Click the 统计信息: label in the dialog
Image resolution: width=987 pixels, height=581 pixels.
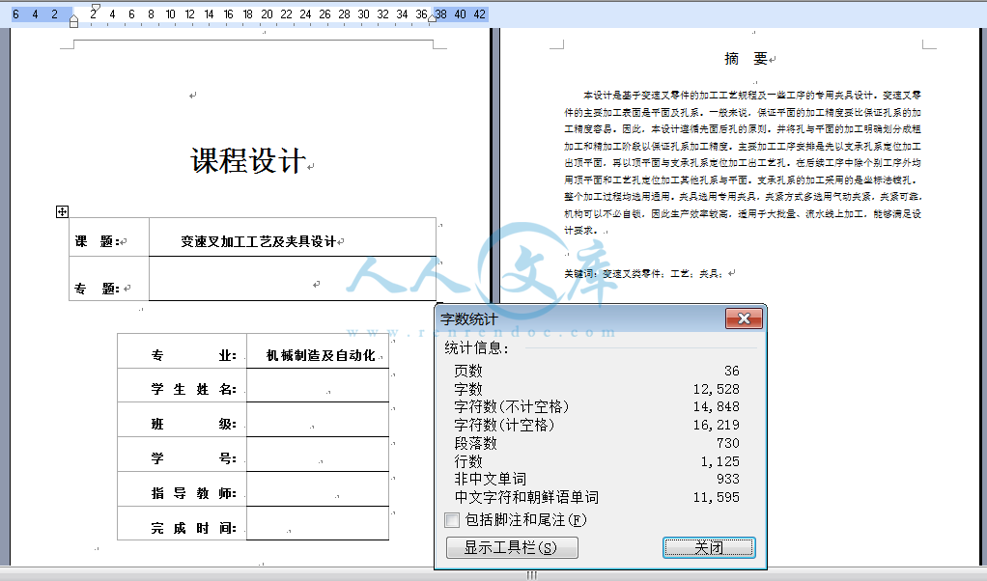pyautogui.click(x=476, y=347)
